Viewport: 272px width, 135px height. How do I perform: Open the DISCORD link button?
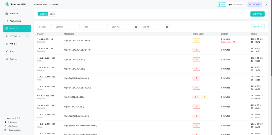[x=254, y=5]
